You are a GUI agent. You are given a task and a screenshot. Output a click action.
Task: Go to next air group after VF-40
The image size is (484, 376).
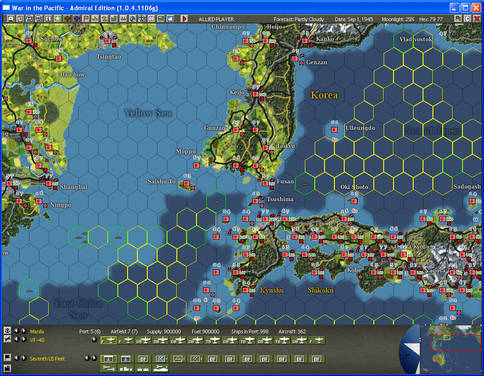click(x=23, y=339)
